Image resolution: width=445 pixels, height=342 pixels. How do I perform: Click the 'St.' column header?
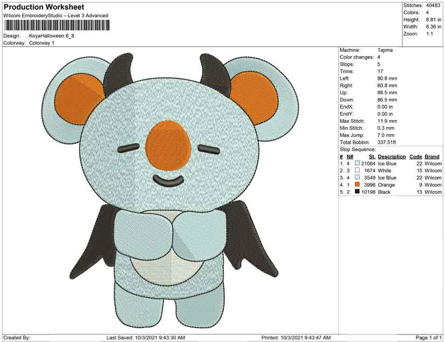tap(372, 157)
